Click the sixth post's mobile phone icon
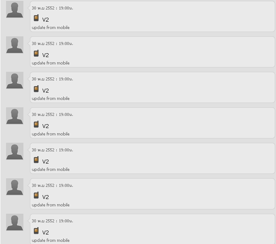The image size is (276, 244). [x=36, y=196]
